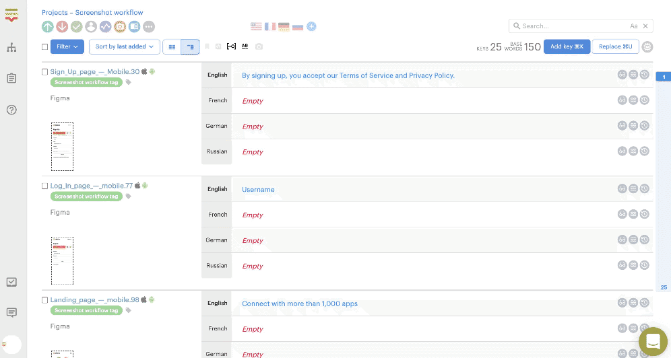The image size is (671, 358).
Task: Click the tag icon under Sign_Up_page key
Action: [129, 83]
